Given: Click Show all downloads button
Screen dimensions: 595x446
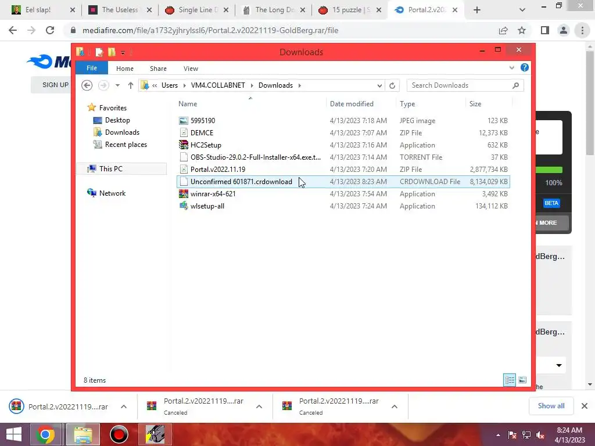Looking at the screenshot, I should (x=551, y=406).
